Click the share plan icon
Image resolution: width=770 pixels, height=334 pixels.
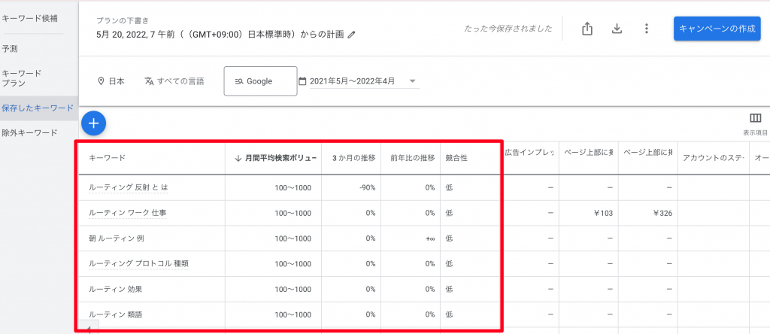click(x=587, y=29)
